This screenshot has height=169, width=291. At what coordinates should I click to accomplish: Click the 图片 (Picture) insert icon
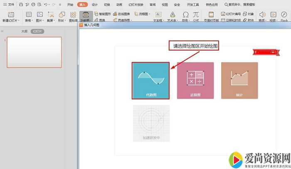coord(40,14)
